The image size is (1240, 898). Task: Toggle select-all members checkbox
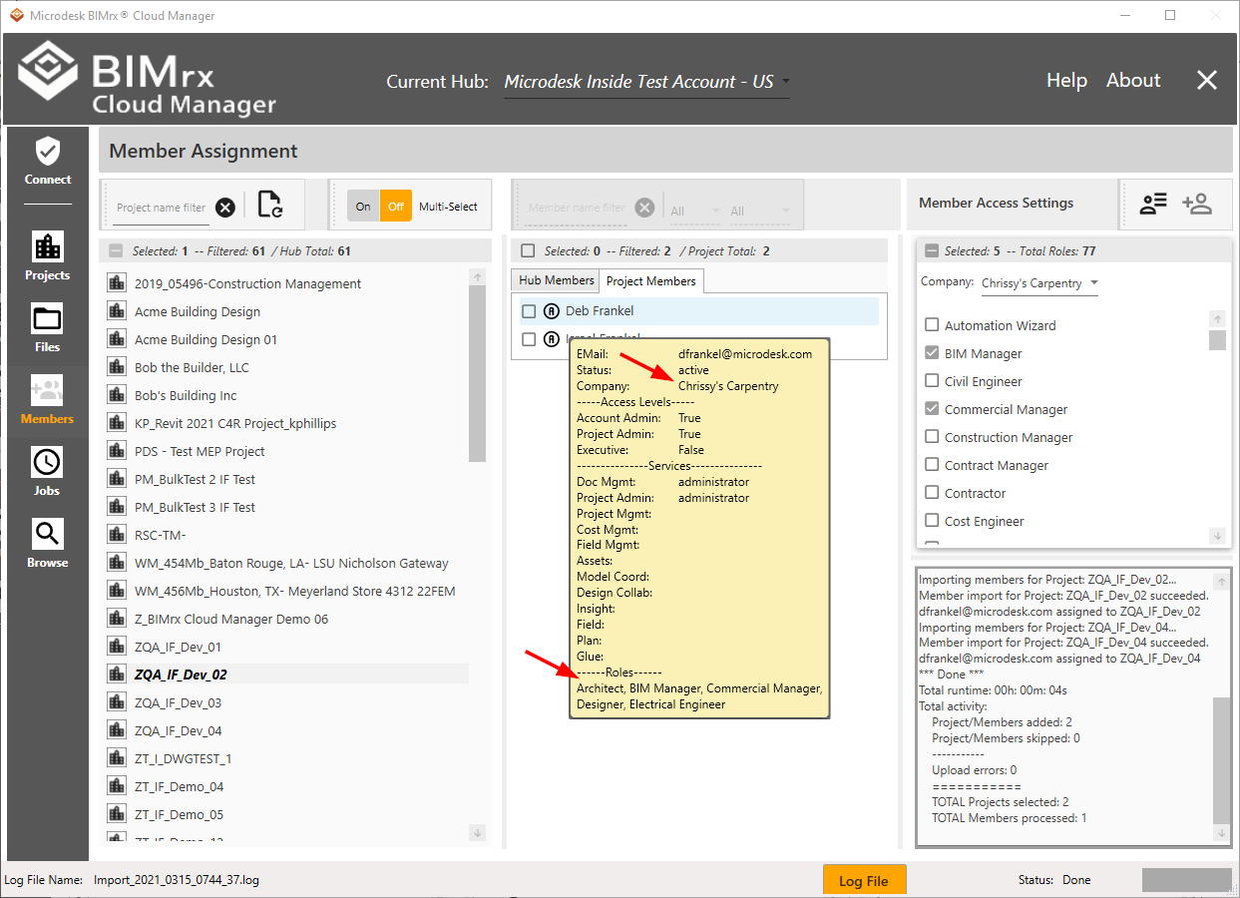point(528,251)
